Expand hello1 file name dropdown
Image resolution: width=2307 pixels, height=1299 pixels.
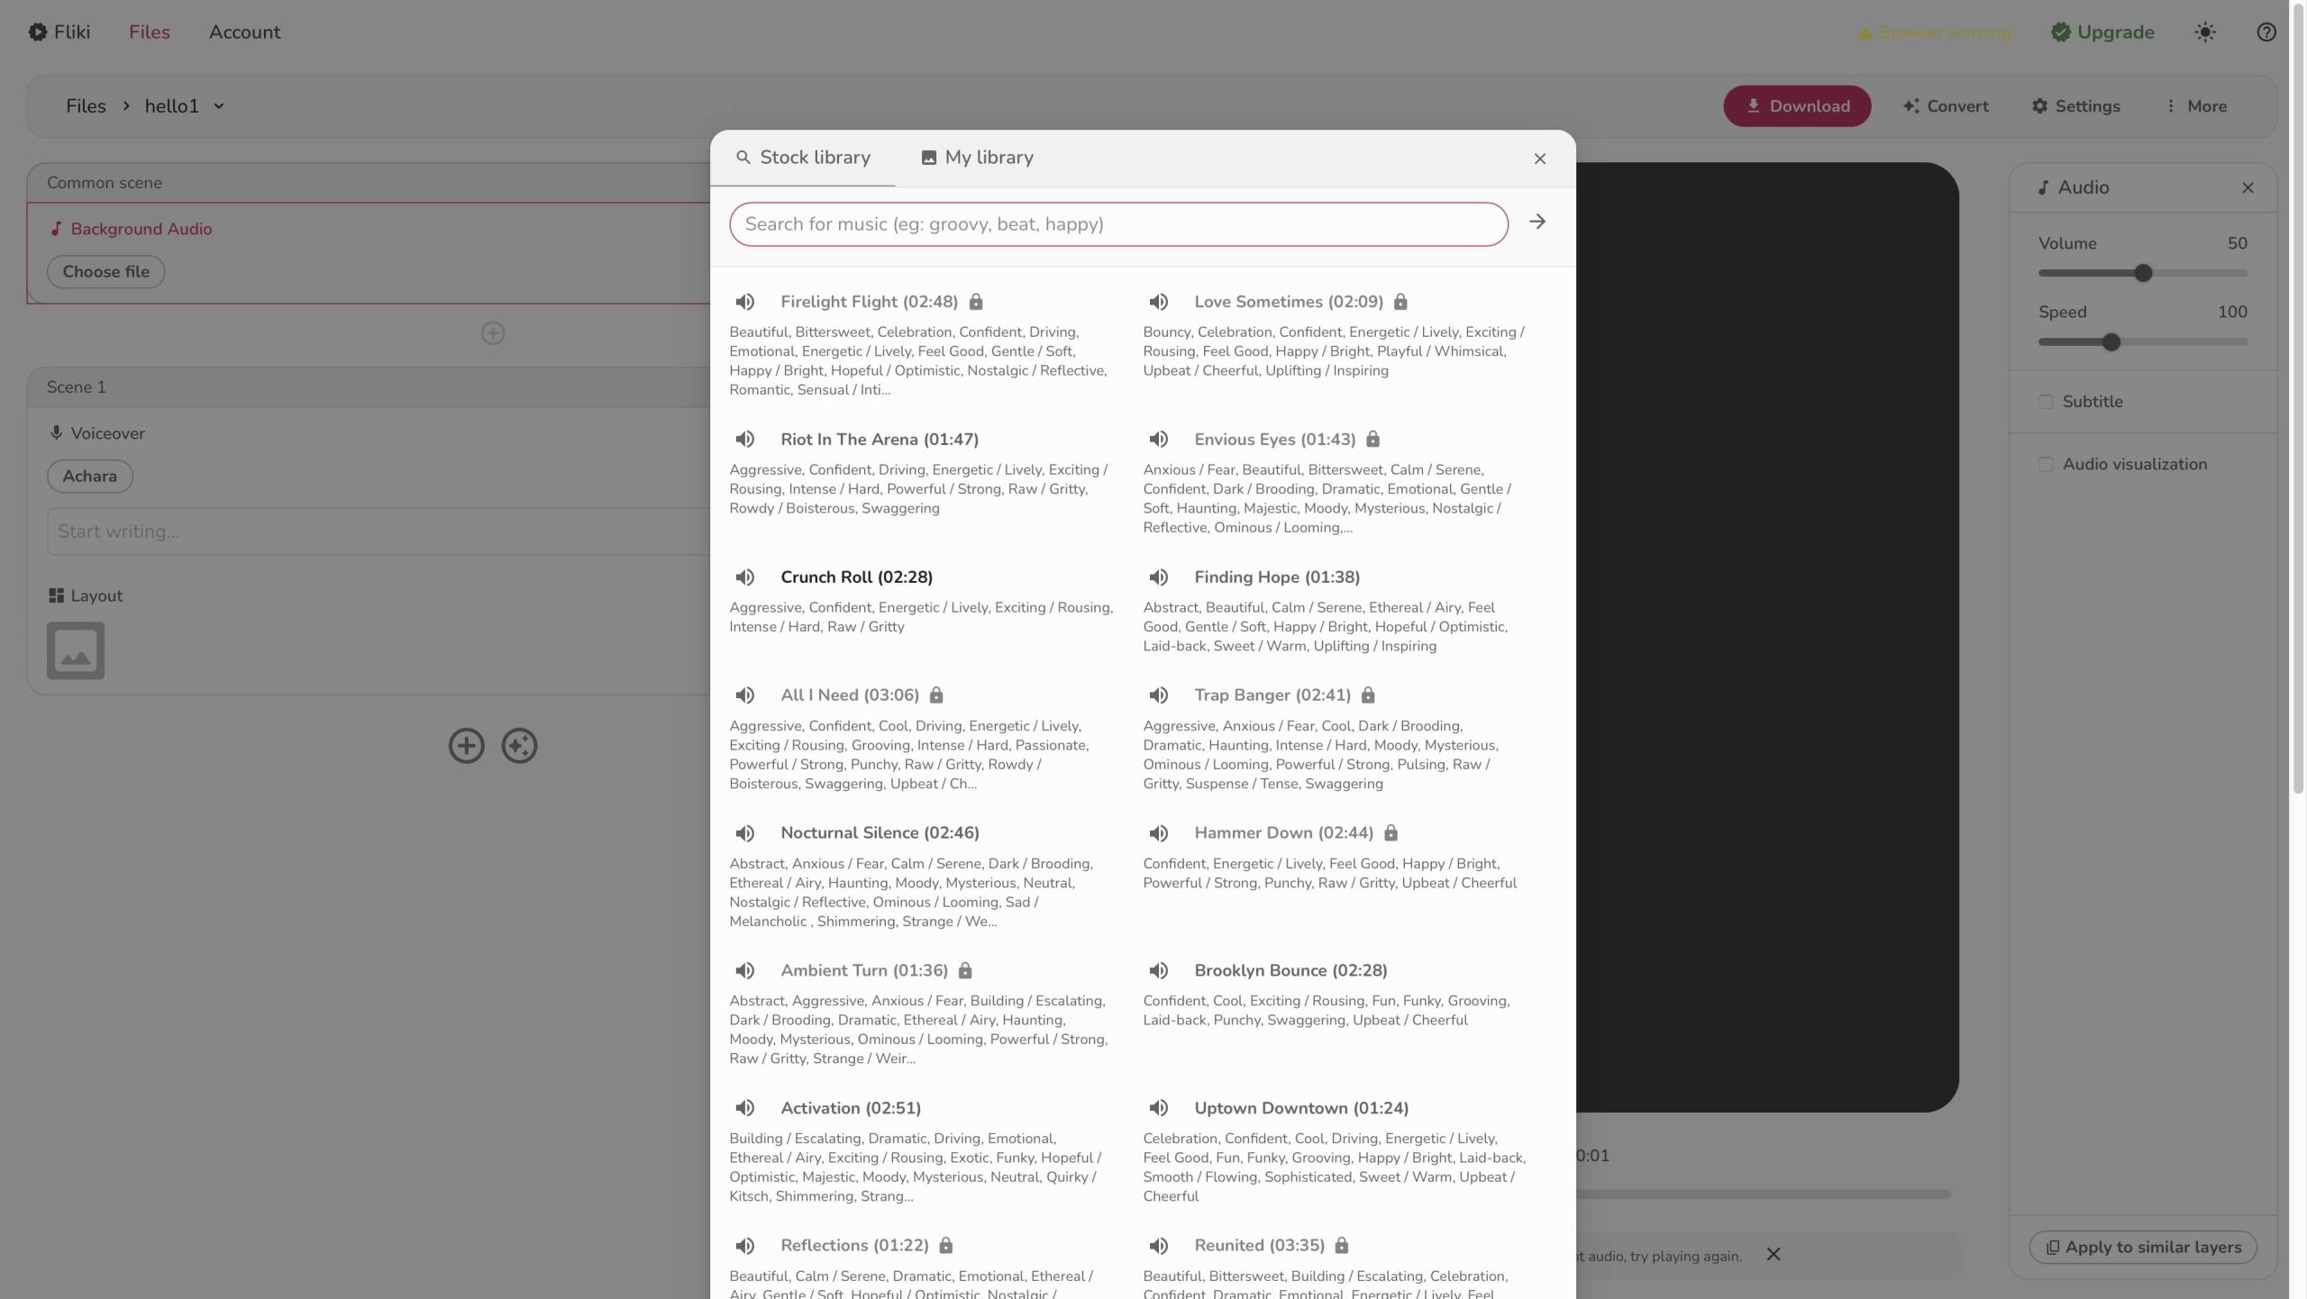(219, 106)
